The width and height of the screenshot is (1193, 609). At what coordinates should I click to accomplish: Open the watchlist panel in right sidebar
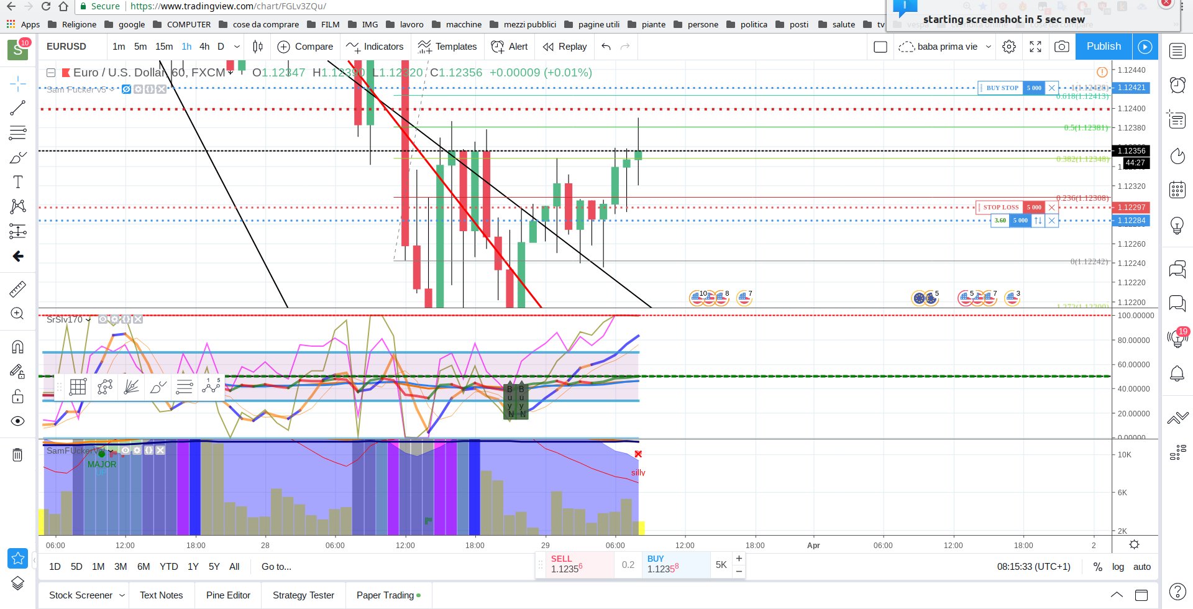(x=1177, y=51)
